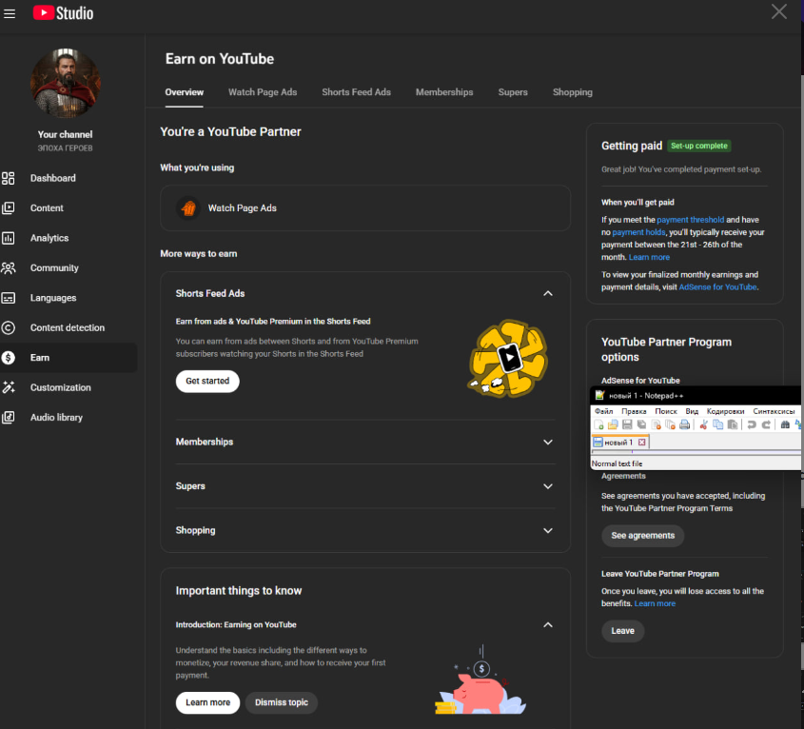Switch to the Shorts Feed Ads tab

(357, 92)
